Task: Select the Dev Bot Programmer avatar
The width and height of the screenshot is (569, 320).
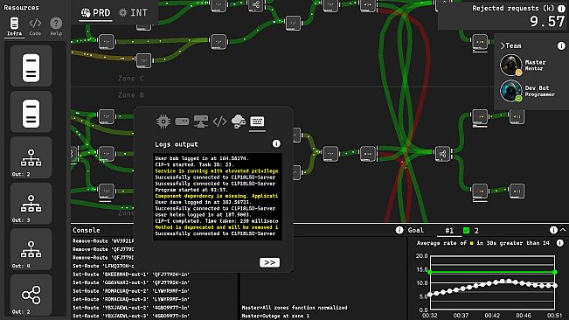Action: (x=511, y=91)
